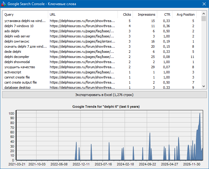Click Impressions value 20 for скачать delphi 7
This screenshot has width=209, height=169.
153,46
